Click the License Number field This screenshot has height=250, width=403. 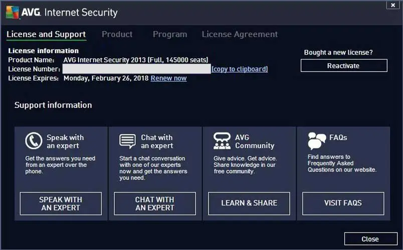[x=136, y=69]
